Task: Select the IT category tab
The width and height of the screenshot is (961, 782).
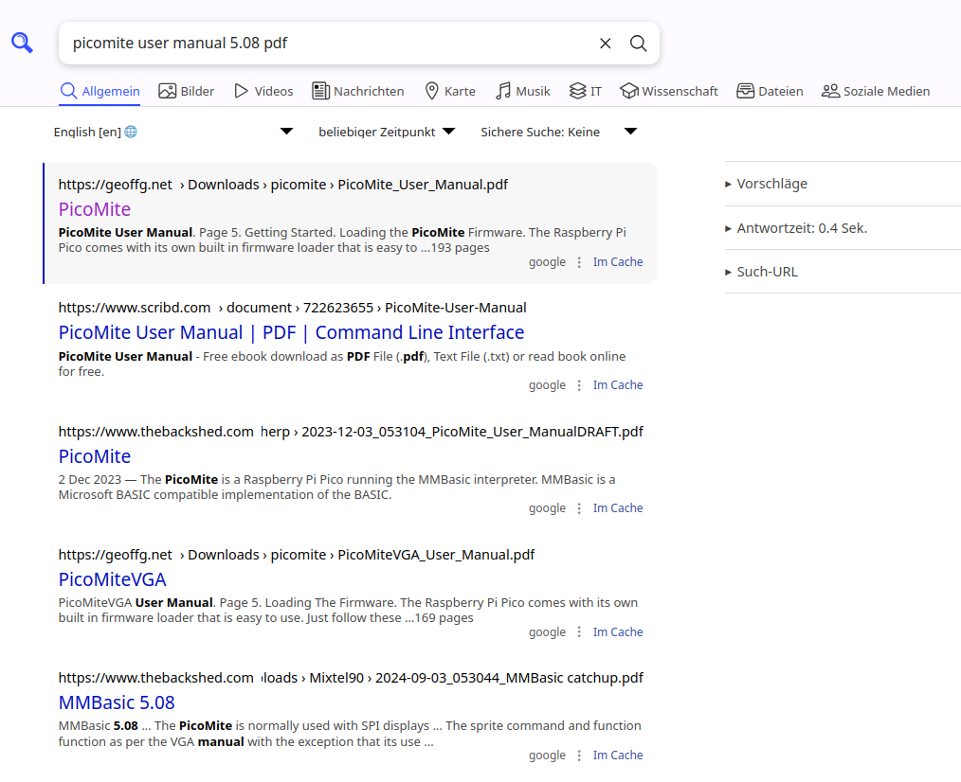Action: pyautogui.click(x=586, y=91)
